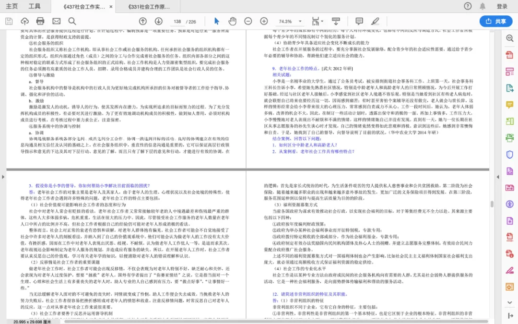Send the file by email icon
This screenshot has width=518, height=324.
tap(57, 21)
